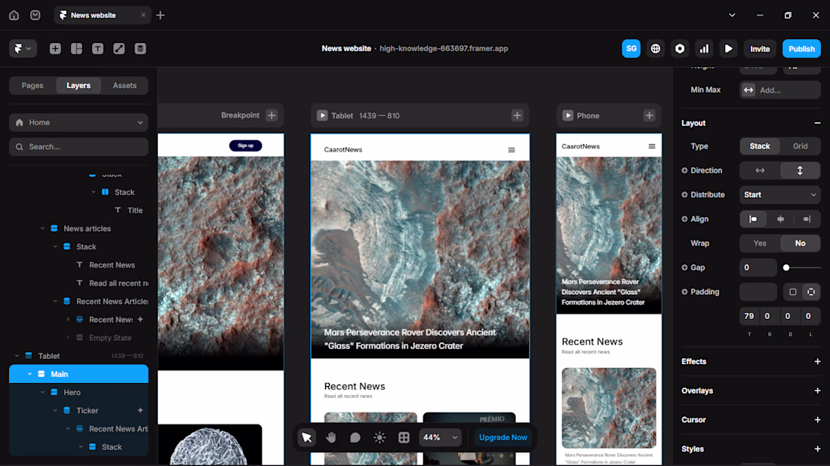This screenshot has height=466, width=830.
Task: Add an effect in Effects section
Action: tap(817, 362)
